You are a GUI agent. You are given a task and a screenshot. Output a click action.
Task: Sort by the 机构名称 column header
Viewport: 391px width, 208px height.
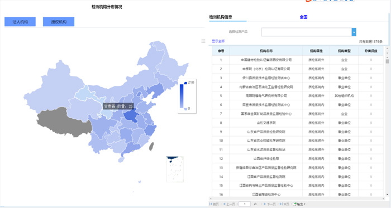(x=266, y=51)
